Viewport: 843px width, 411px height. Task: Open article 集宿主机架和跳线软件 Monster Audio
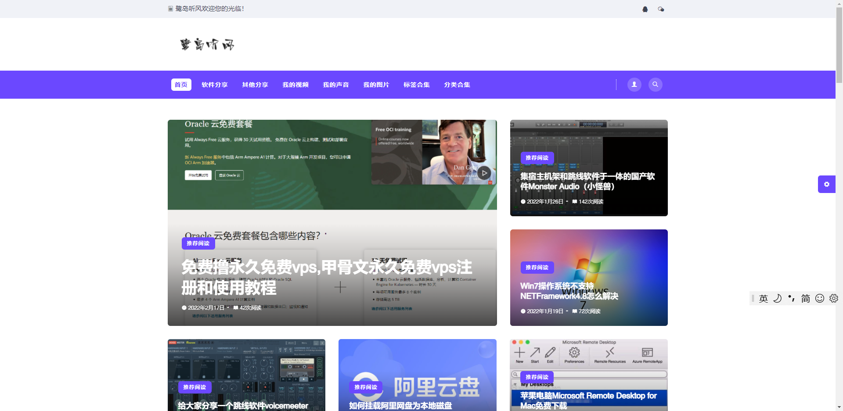tap(587, 181)
